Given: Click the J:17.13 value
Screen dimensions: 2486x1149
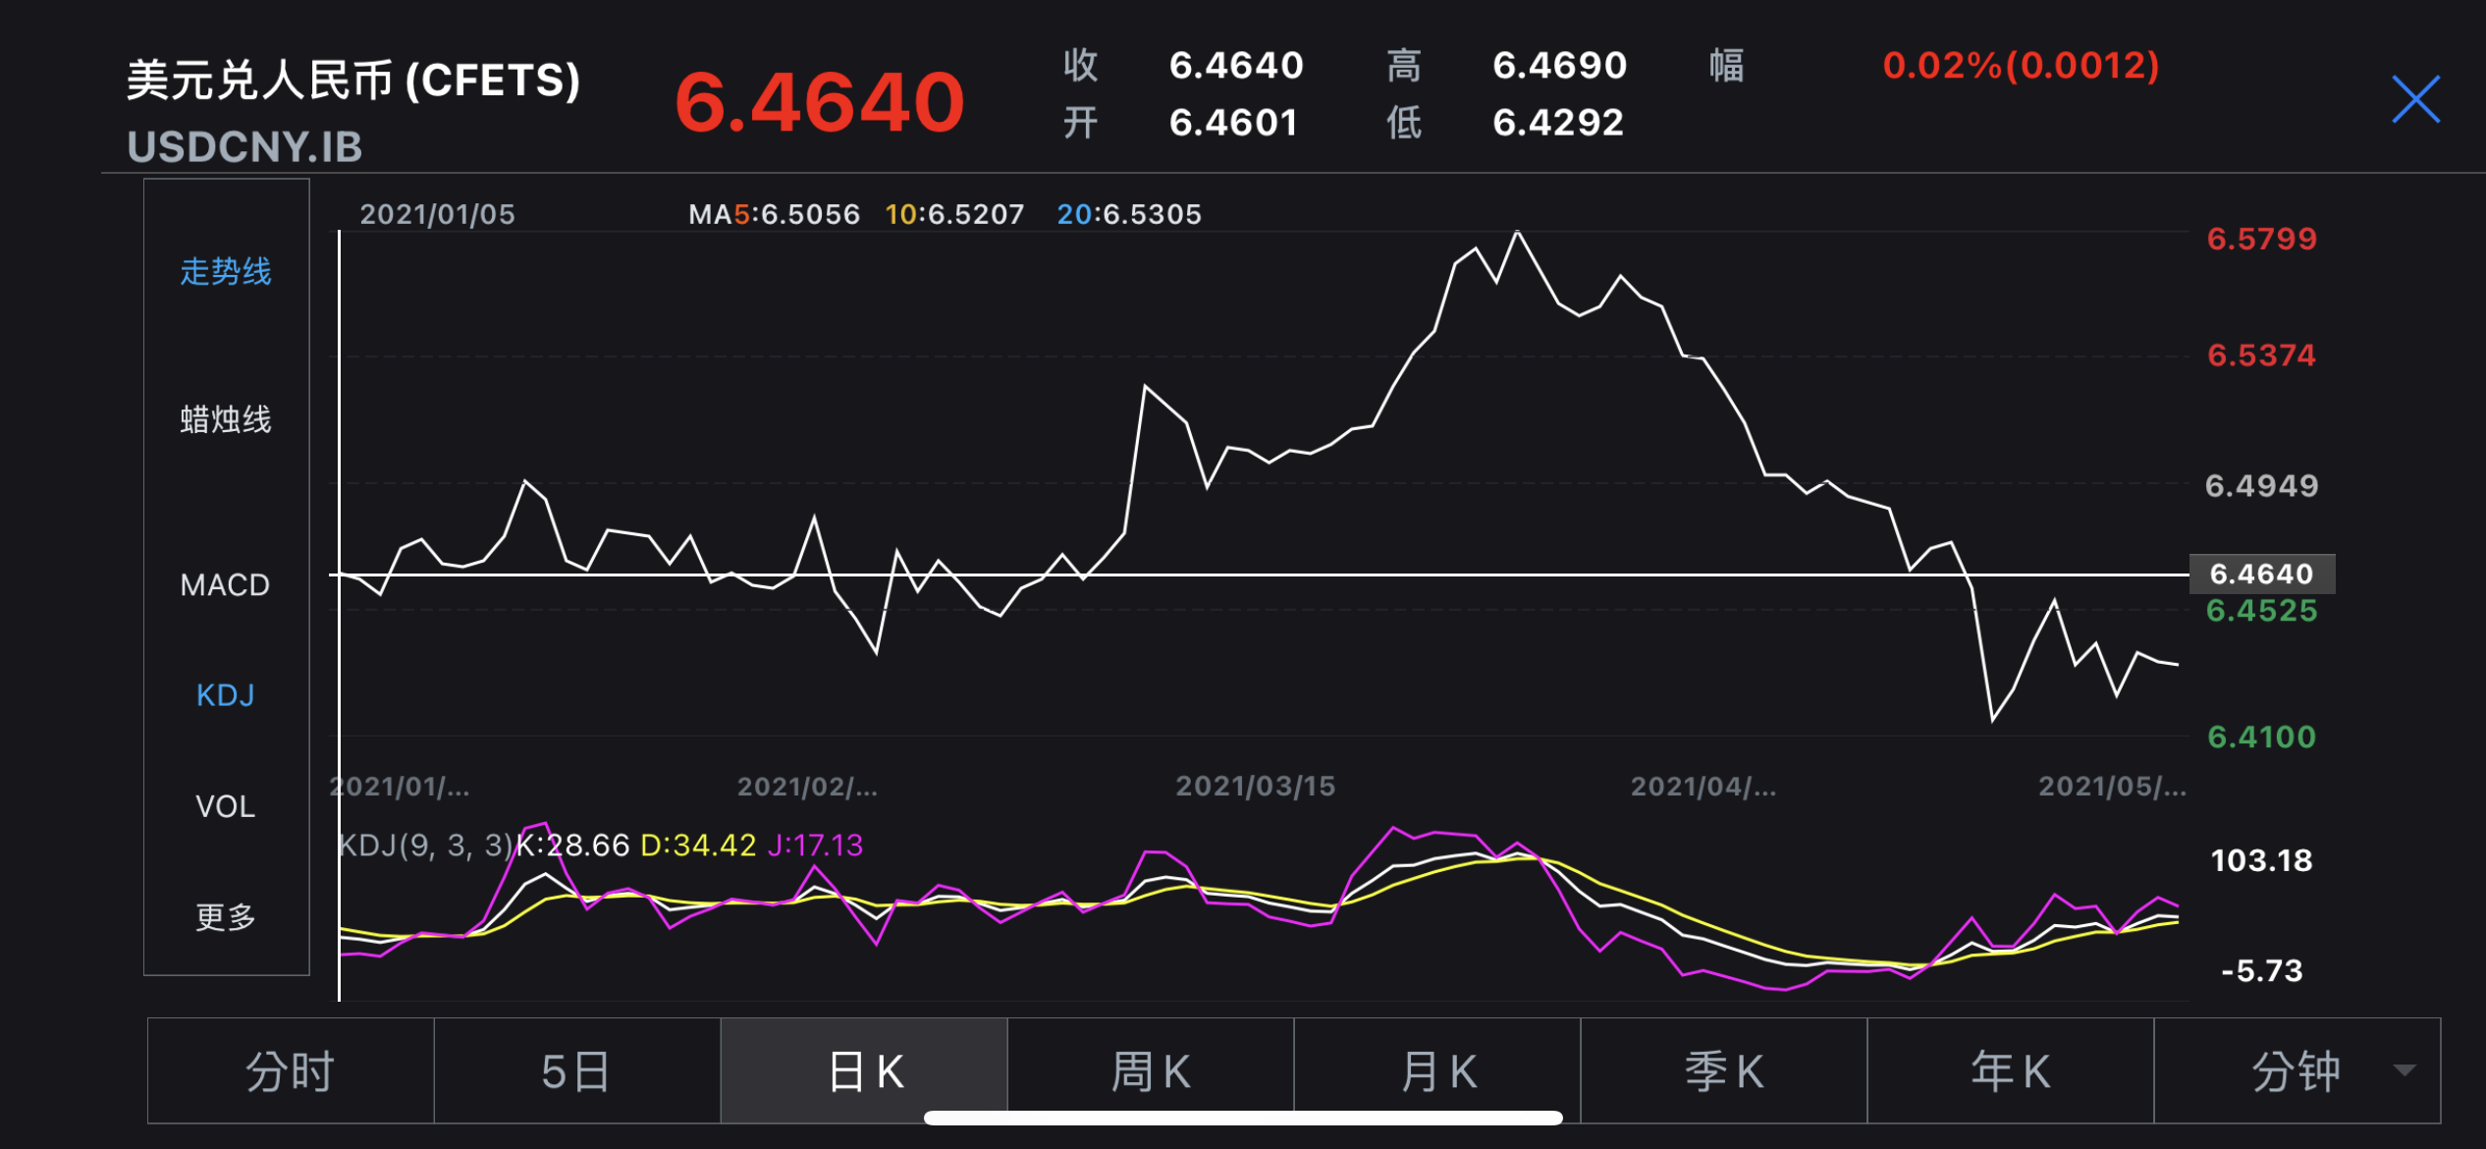Looking at the screenshot, I should coord(815,845).
